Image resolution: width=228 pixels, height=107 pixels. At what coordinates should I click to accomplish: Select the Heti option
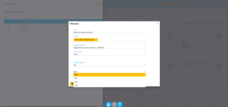(109, 78)
